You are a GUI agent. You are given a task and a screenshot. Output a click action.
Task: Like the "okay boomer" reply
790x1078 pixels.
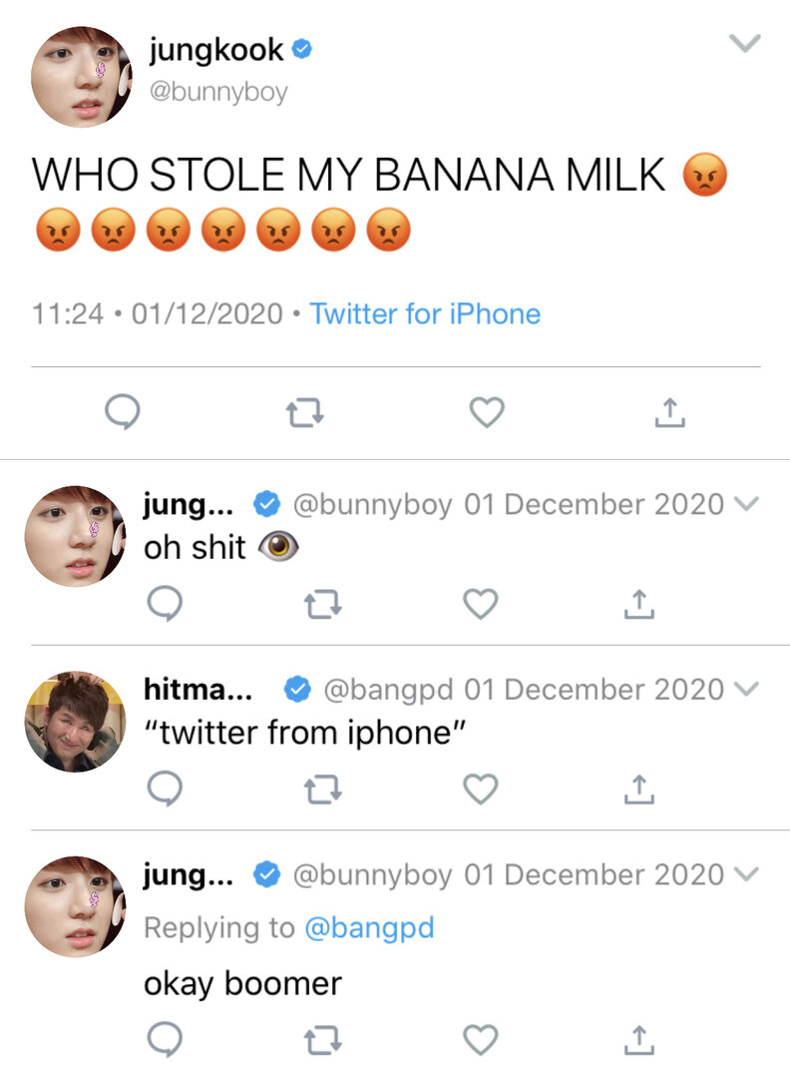coord(480,1039)
